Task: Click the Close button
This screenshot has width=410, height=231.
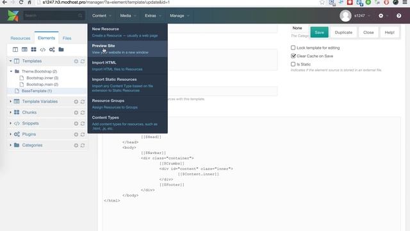Action: 368,33
